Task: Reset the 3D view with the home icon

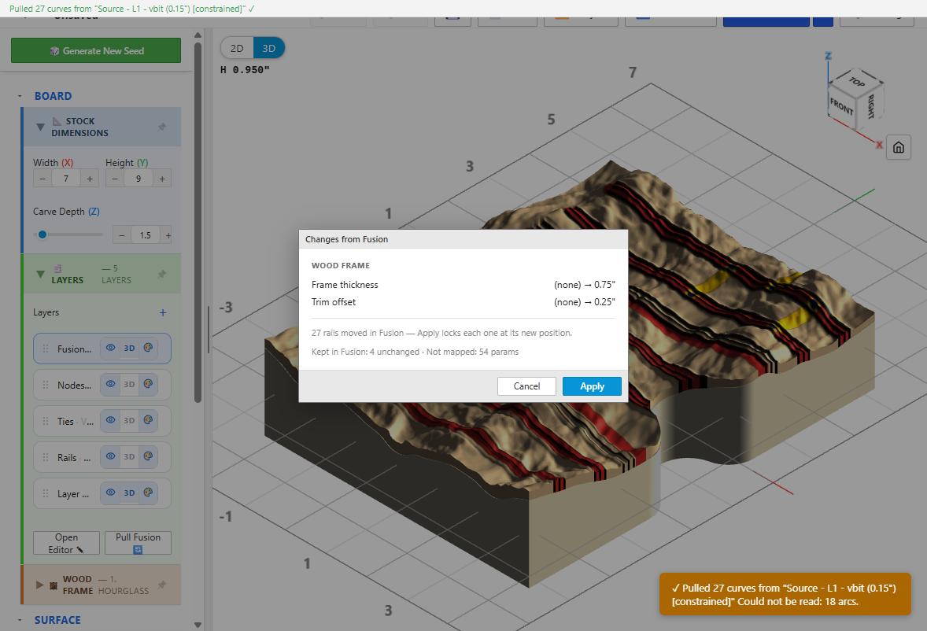Action: [x=898, y=147]
